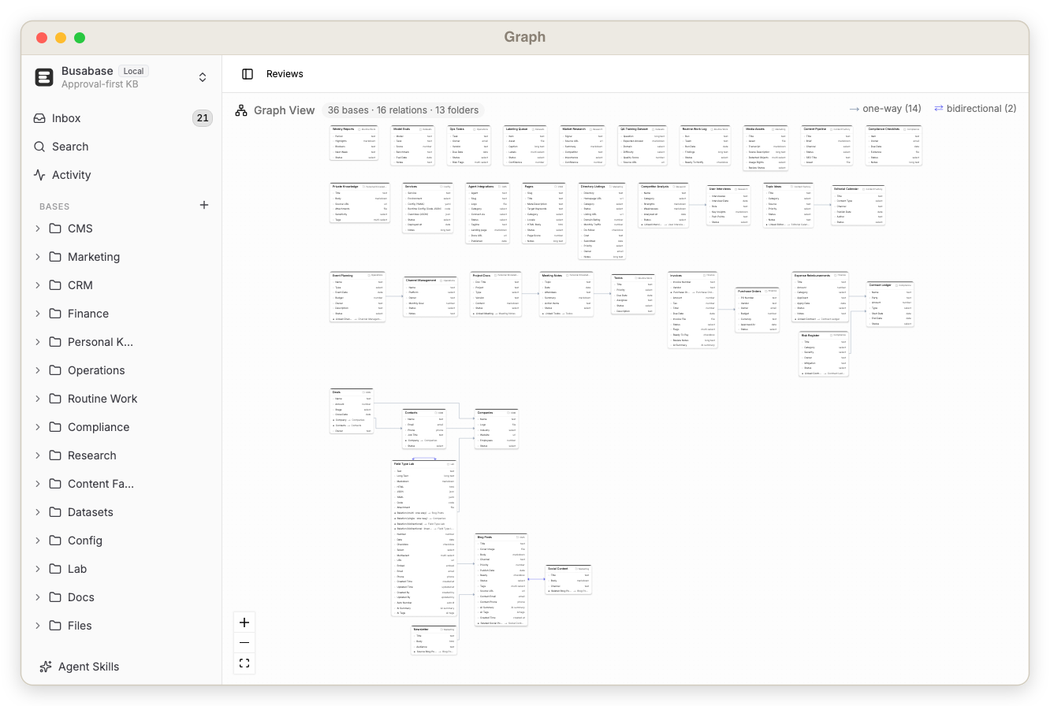The image size is (1050, 706).
Task: Expand the Compliance folder chevron
Action: [37, 427]
